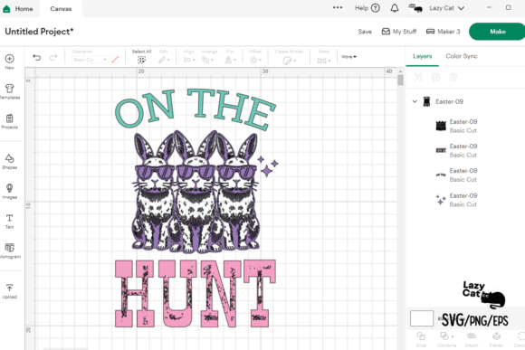Open My Stuff
The height and width of the screenshot is (350, 525).
click(x=399, y=32)
